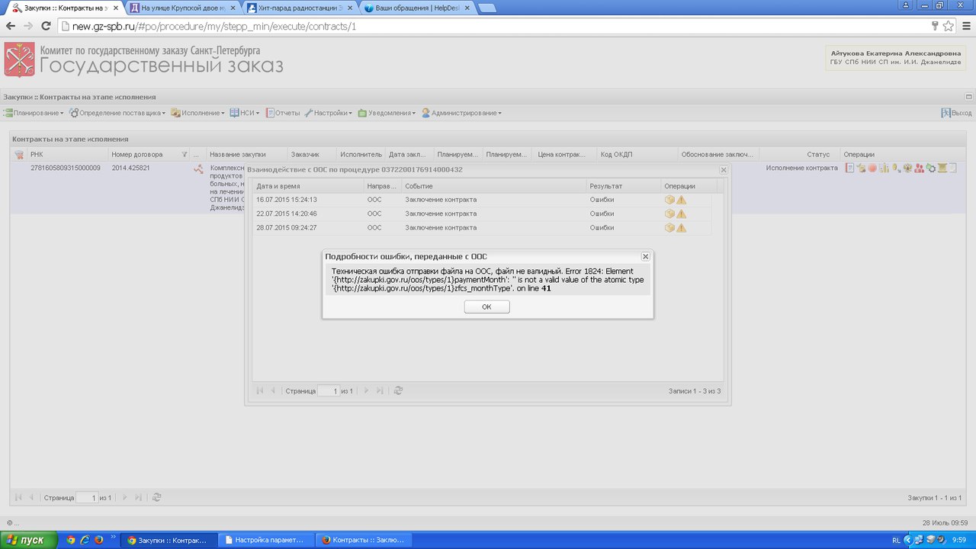
Task: Click the clear filter icon in grid header
Action: pyautogui.click(x=19, y=154)
